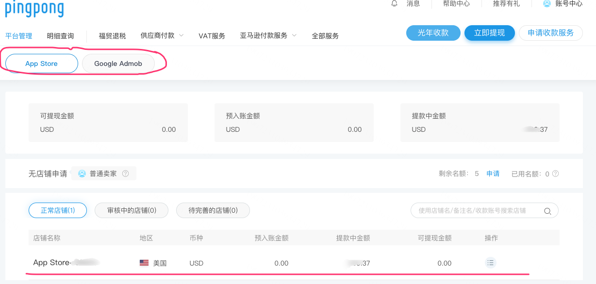Switch to 待完善的店铺(0) tab
This screenshot has width=596, height=284.
tap(213, 210)
